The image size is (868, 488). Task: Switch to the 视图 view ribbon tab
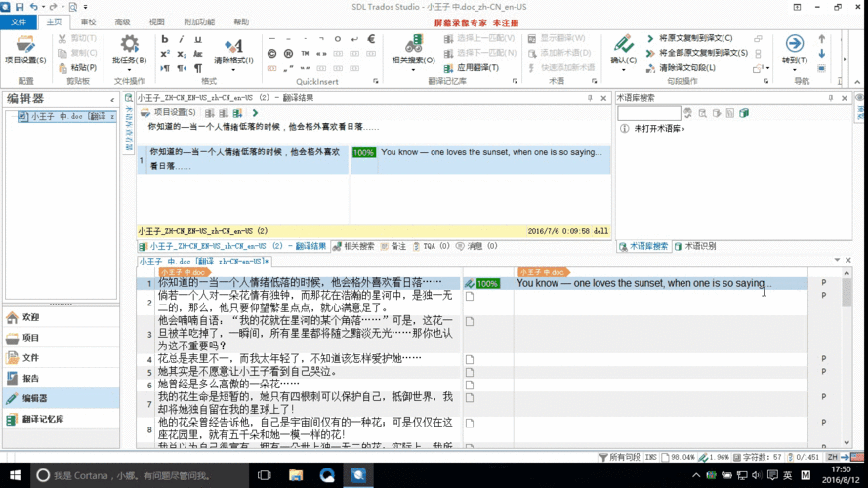[x=156, y=22]
